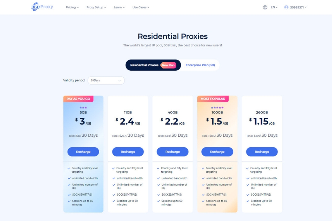
Task: Click the Total: $88/30 Days text
Action: point(173,135)
